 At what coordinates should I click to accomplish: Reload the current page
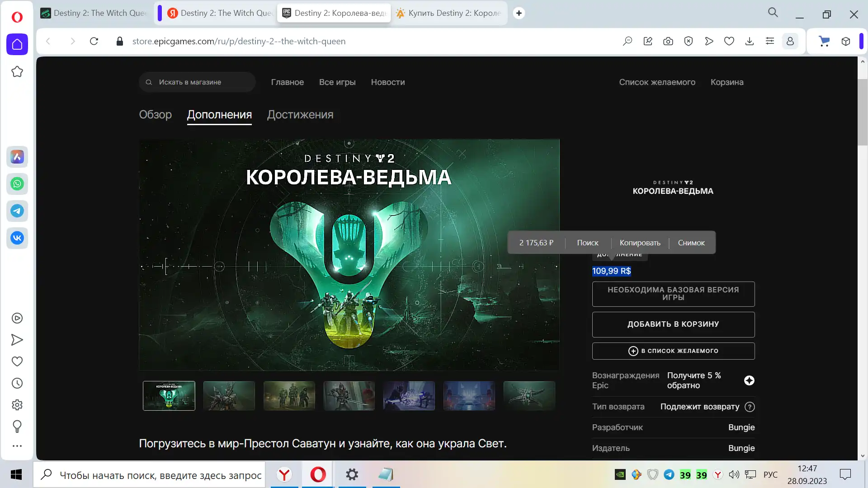94,41
